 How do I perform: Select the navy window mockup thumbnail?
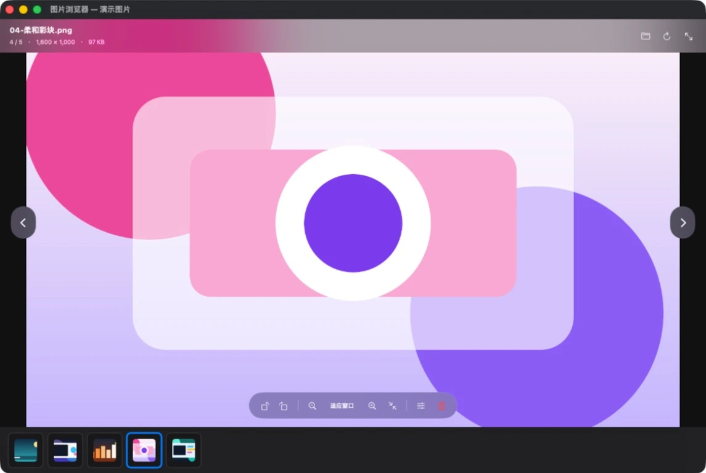(x=65, y=450)
